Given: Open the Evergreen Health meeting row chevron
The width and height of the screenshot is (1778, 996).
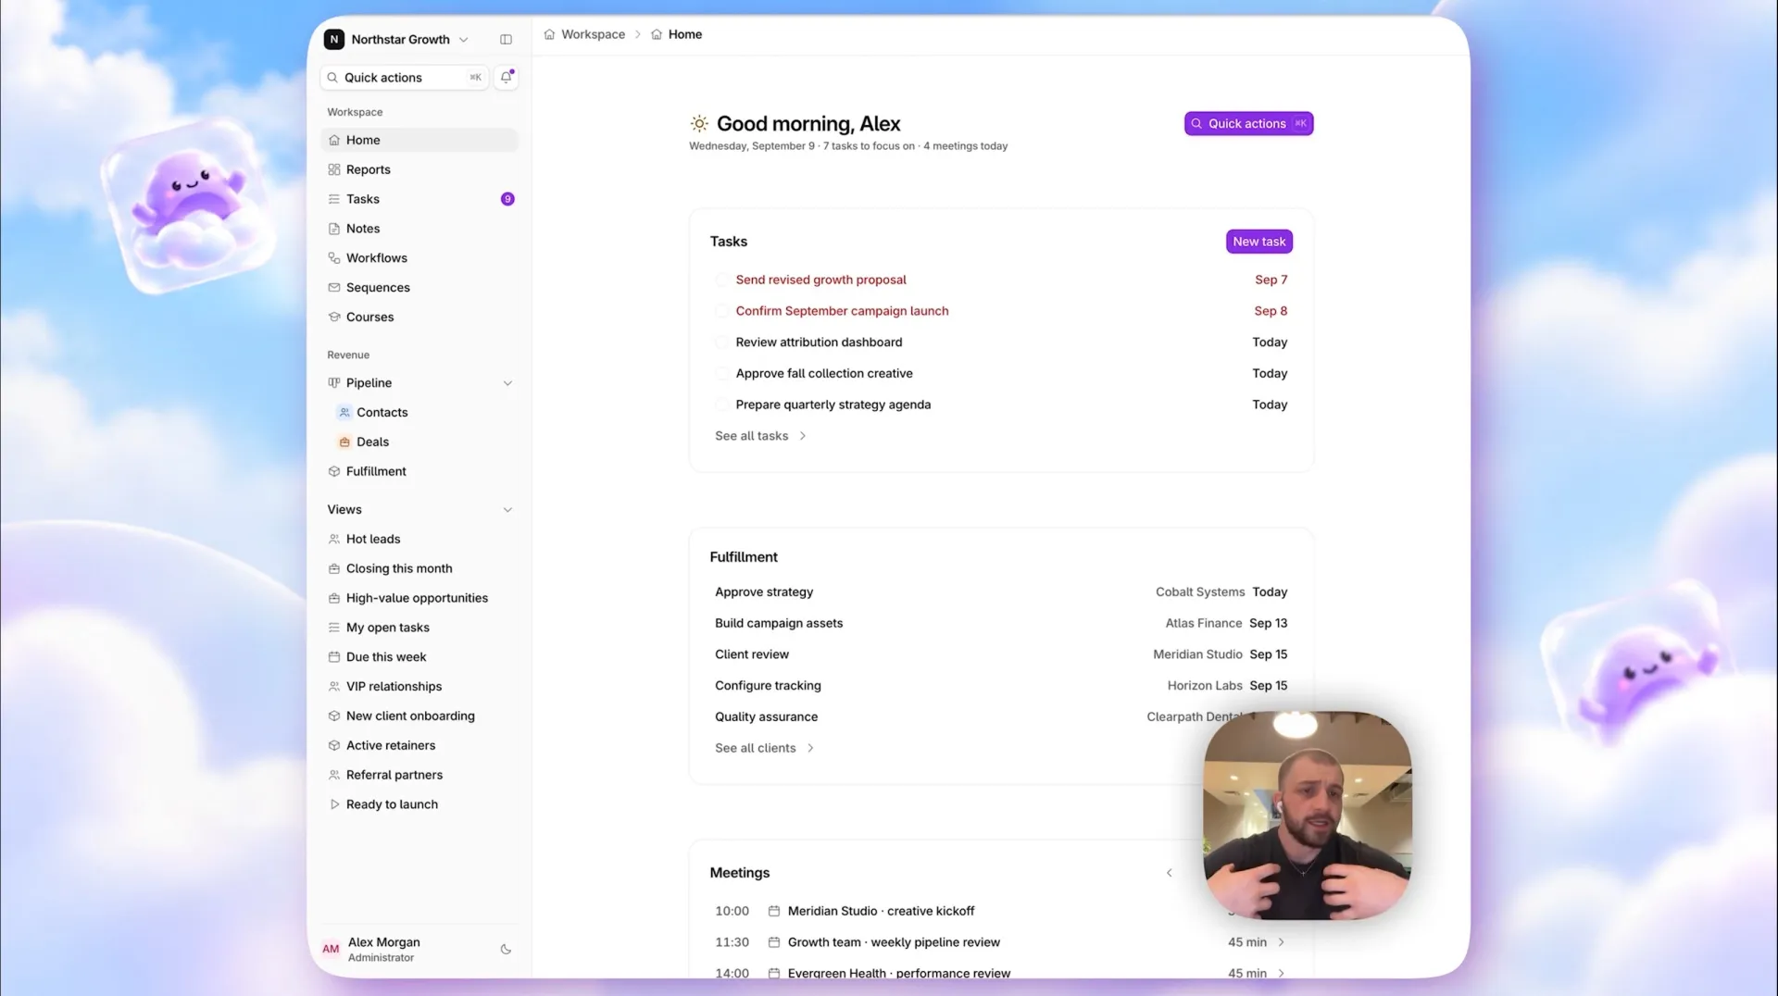Looking at the screenshot, I should click(1281, 972).
